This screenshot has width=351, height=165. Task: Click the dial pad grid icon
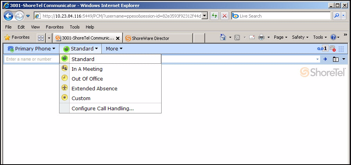point(341,49)
